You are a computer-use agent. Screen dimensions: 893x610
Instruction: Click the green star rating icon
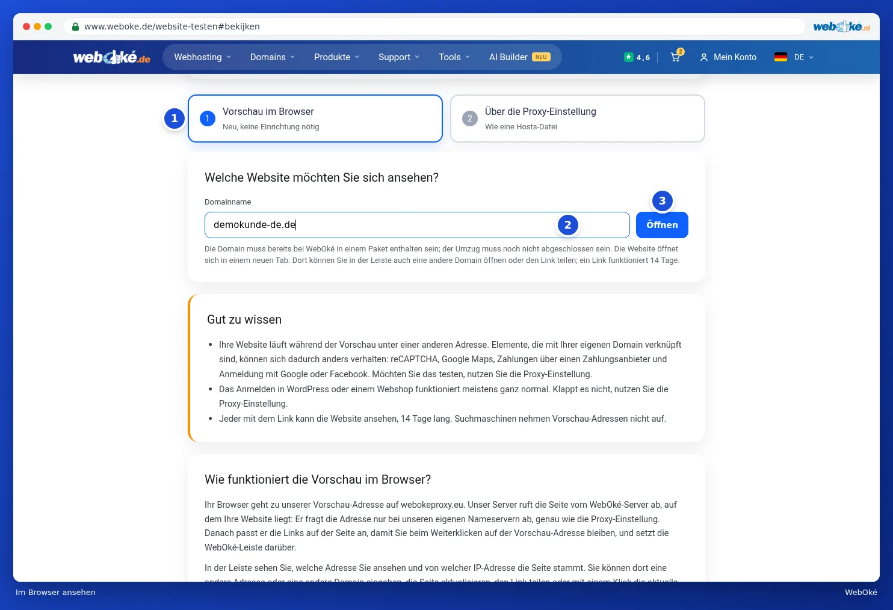pos(628,57)
